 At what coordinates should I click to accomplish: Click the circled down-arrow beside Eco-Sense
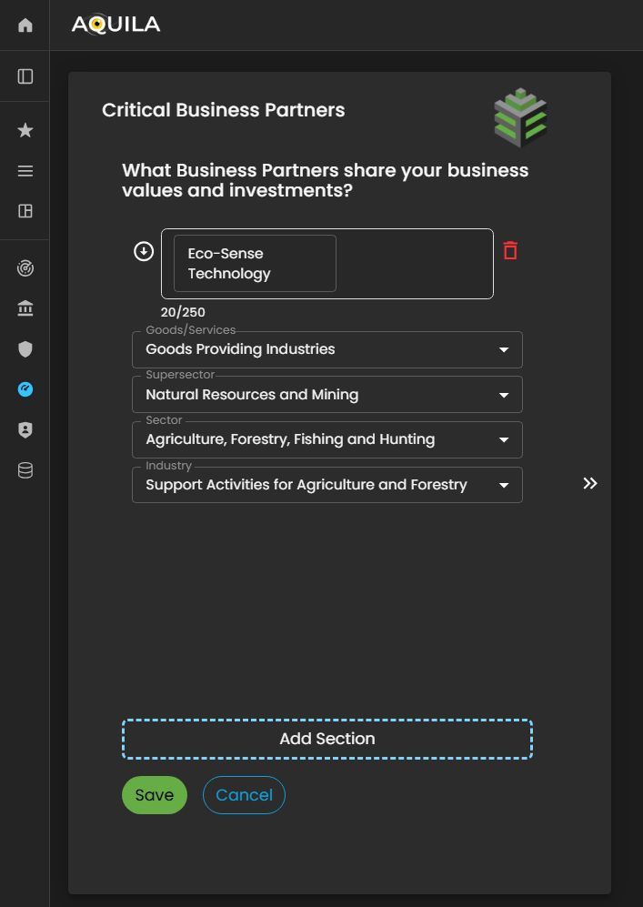click(144, 251)
